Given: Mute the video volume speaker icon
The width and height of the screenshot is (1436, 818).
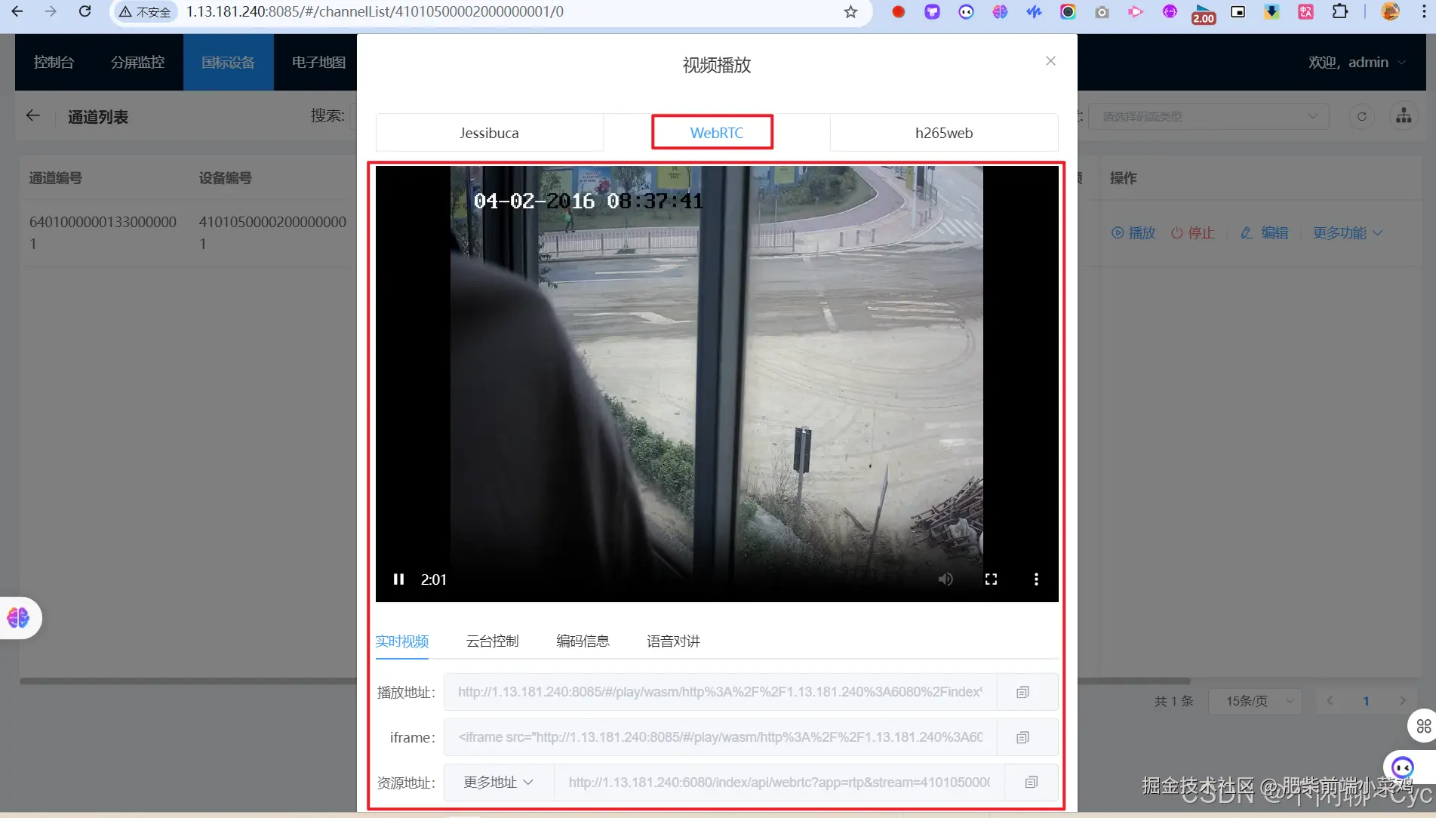Looking at the screenshot, I should (946, 580).
